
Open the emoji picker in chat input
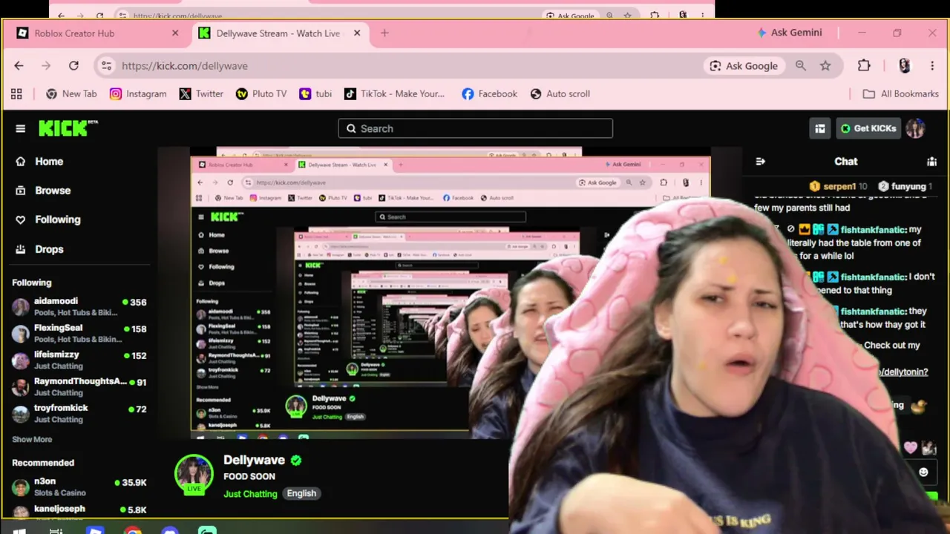pyautogui.click(x=923, y=472)
